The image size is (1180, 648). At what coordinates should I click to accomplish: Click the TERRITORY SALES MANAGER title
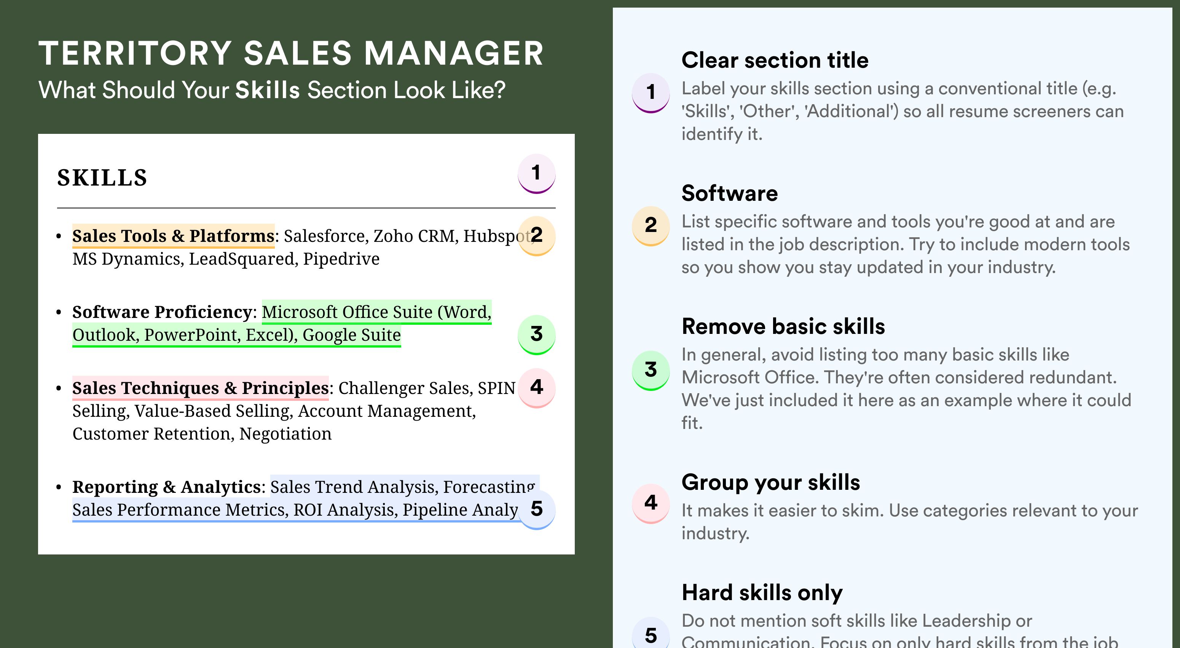(291, 53)
